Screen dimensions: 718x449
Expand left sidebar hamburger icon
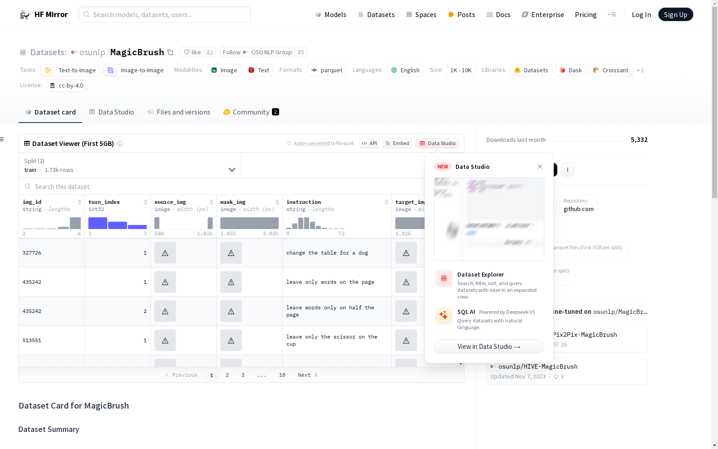(x=2, y=139)
